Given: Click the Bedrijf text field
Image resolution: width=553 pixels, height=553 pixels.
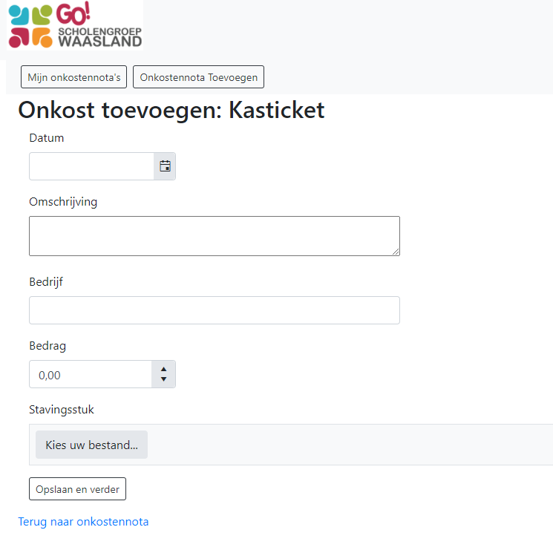Looking at the screenshot, I should (x=214, y=310).
